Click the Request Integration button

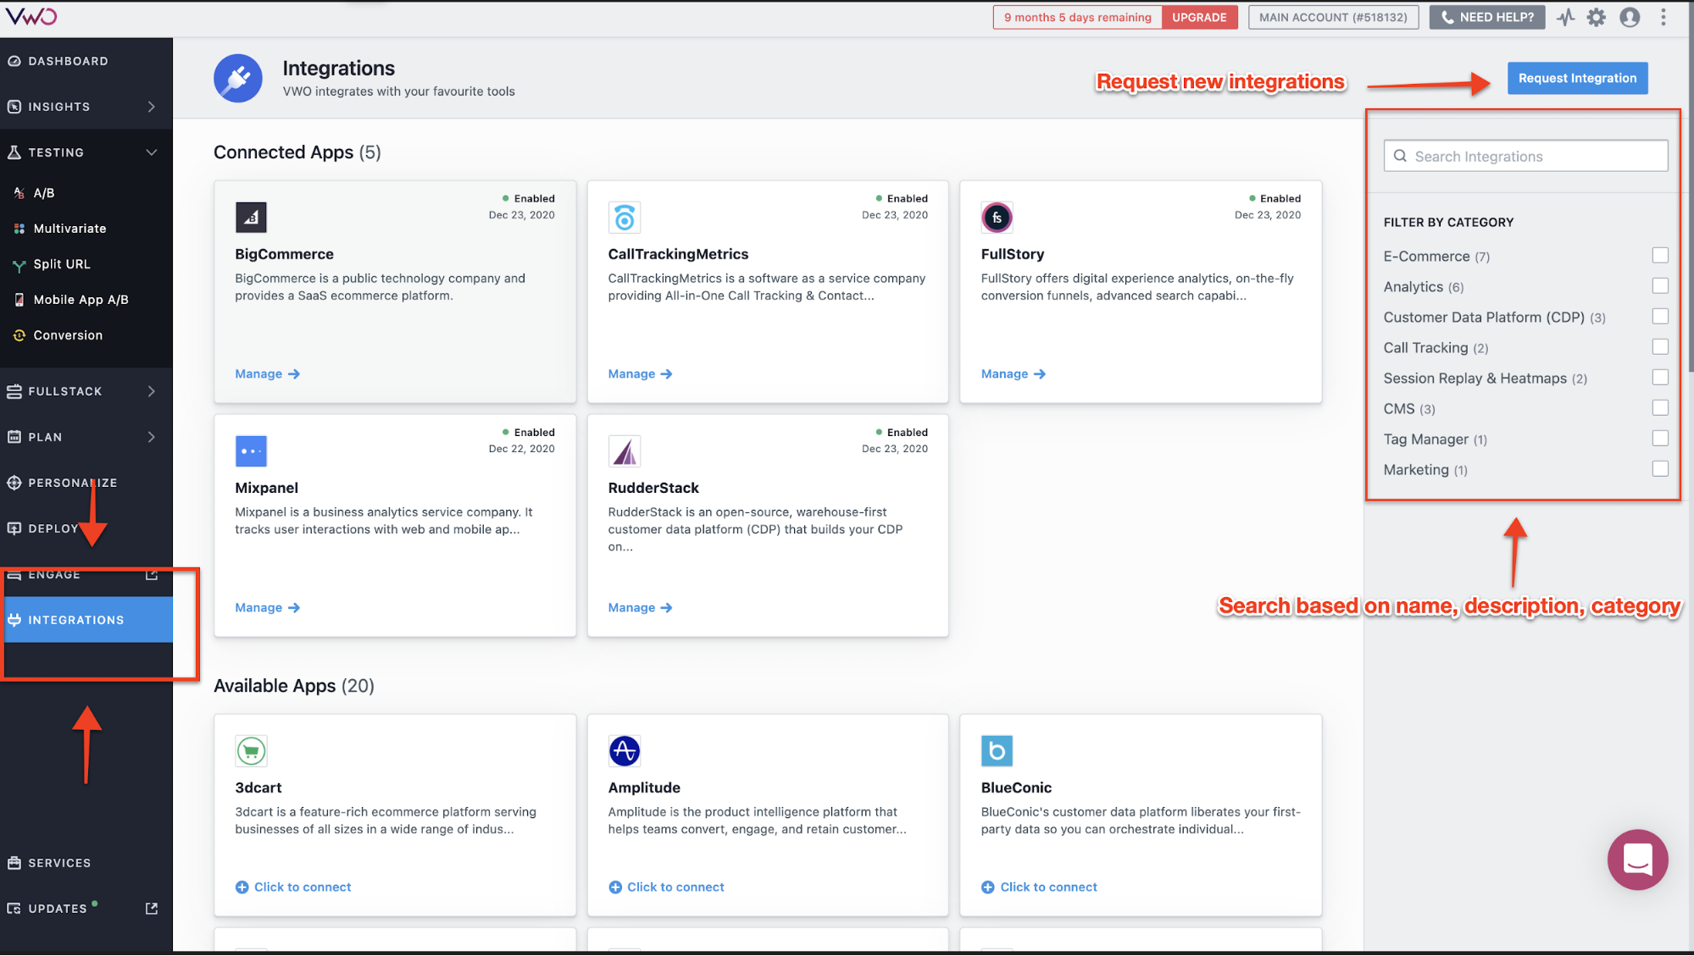(x=1577, y=78)
